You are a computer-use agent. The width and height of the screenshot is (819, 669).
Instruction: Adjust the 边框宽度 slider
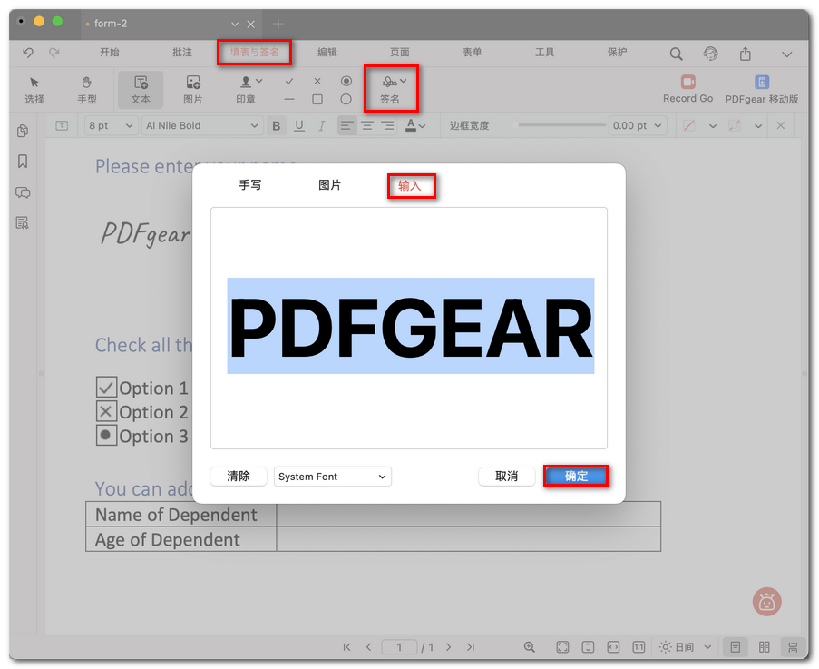pos(559,125)
